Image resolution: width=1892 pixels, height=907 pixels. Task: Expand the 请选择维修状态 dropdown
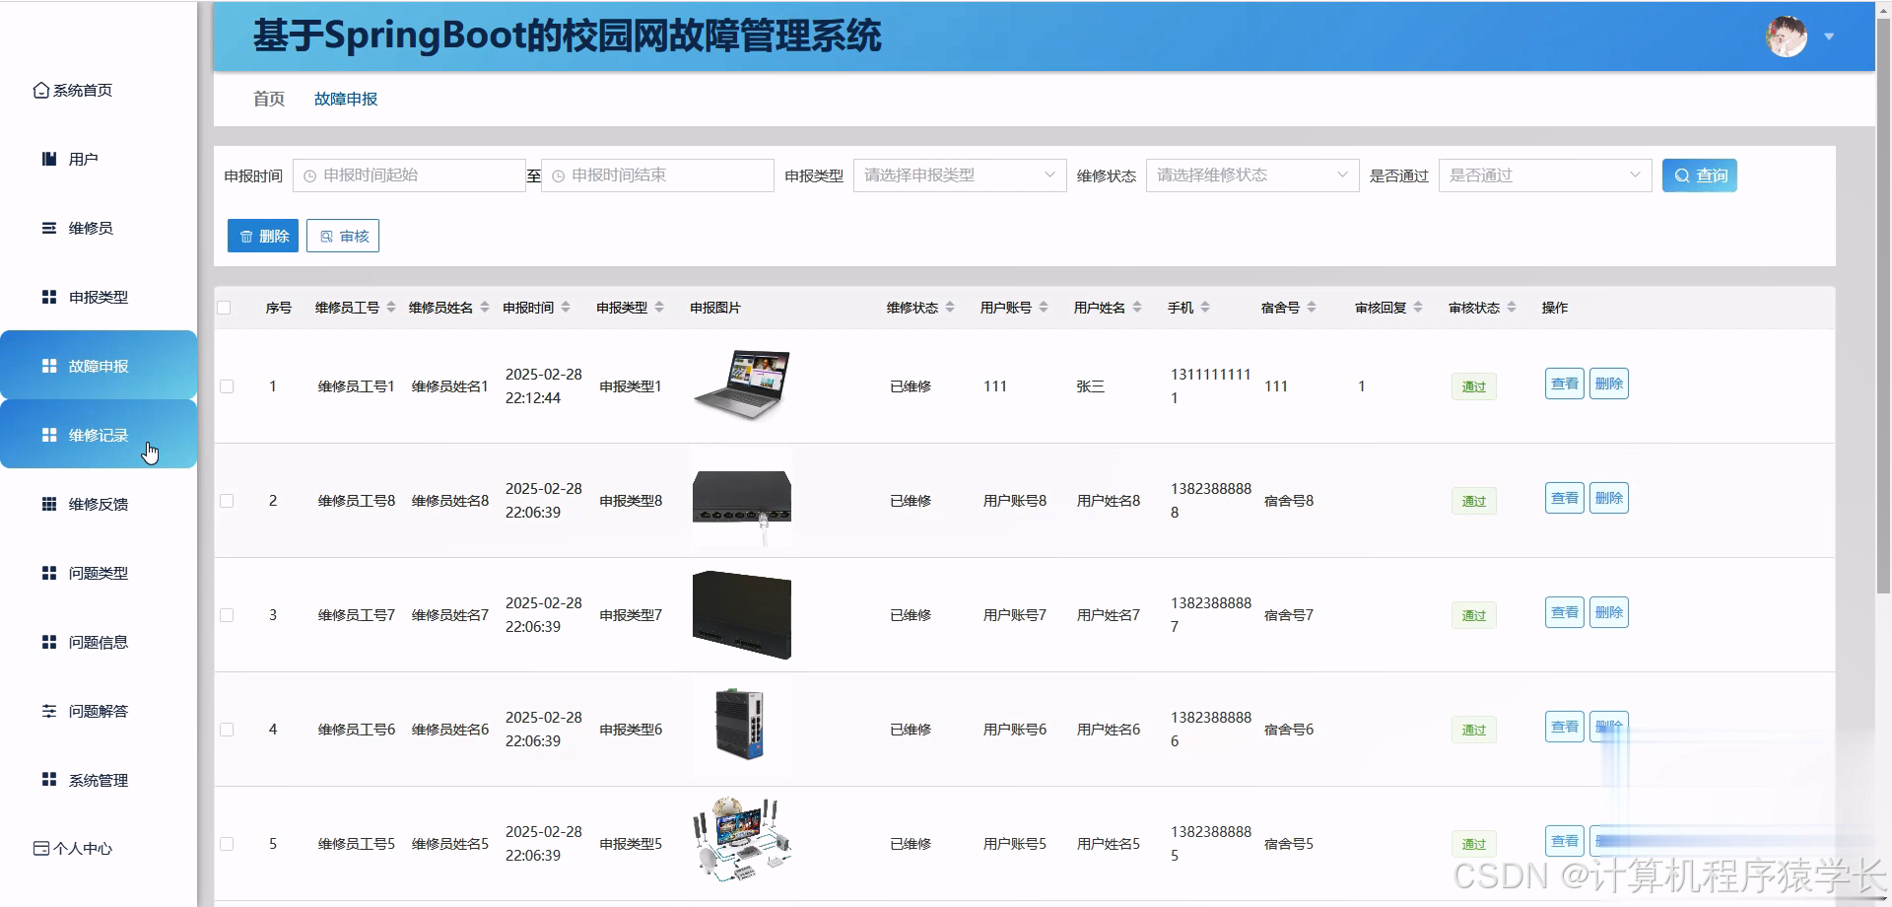click(1251, 175)
